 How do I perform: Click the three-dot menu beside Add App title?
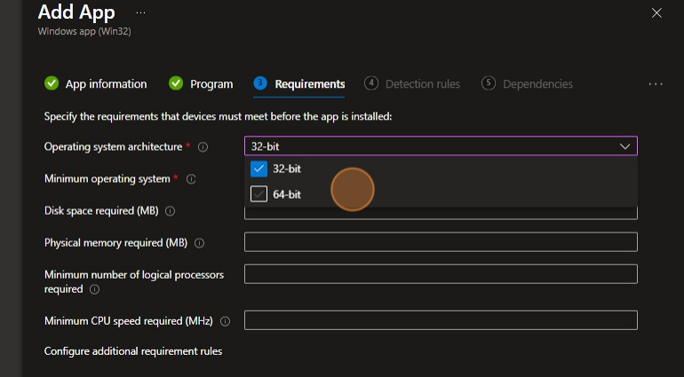[x=140, y=12]
